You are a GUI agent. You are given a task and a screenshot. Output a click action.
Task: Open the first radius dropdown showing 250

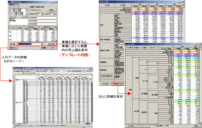(x=40, y=14)
